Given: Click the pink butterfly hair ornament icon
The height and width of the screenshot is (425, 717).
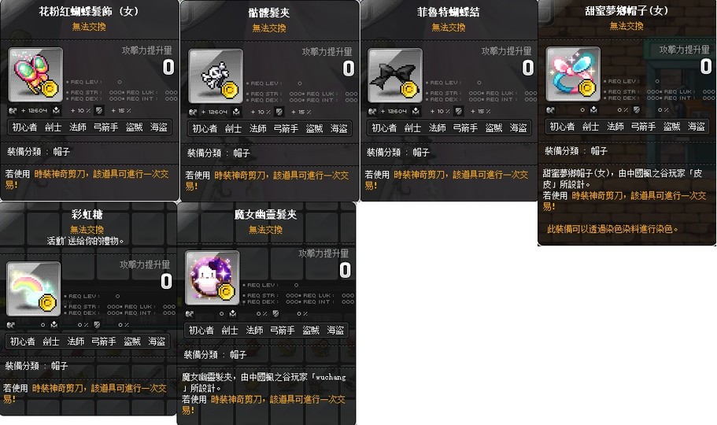Looking at the screenshot, I should (x=35, y=75).
